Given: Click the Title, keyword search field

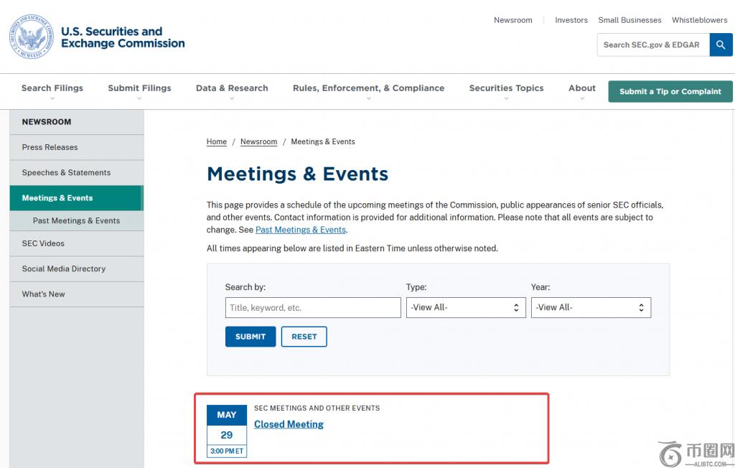Looking at the screenshot, I should pyautogui.click(x=313, y=307).
